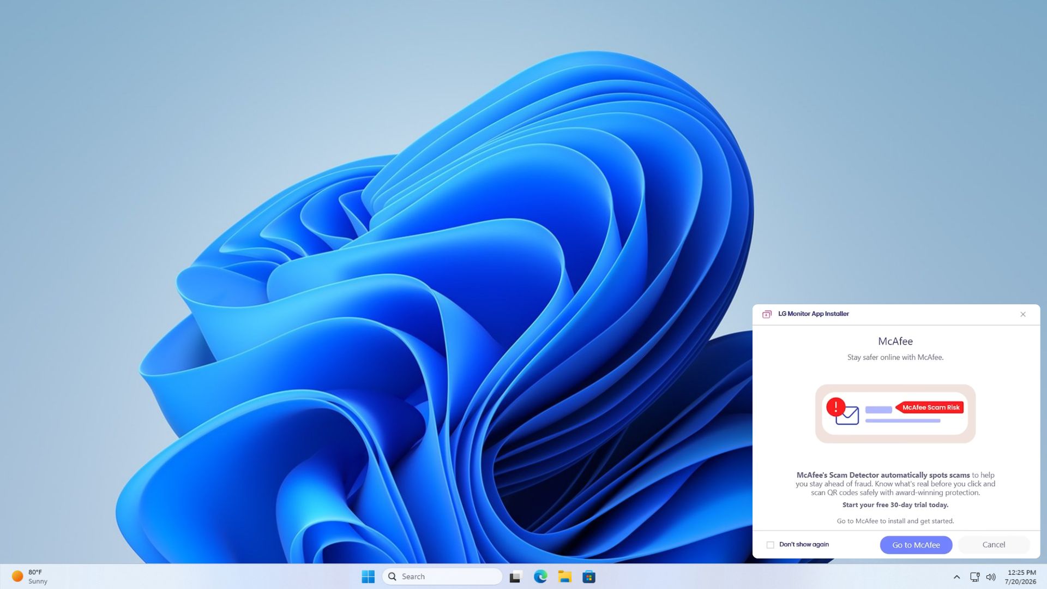Open the weather widget showing 80°F Sunny
The height and width of the screenshot is (589, 1047).
(x=30, y=576)
